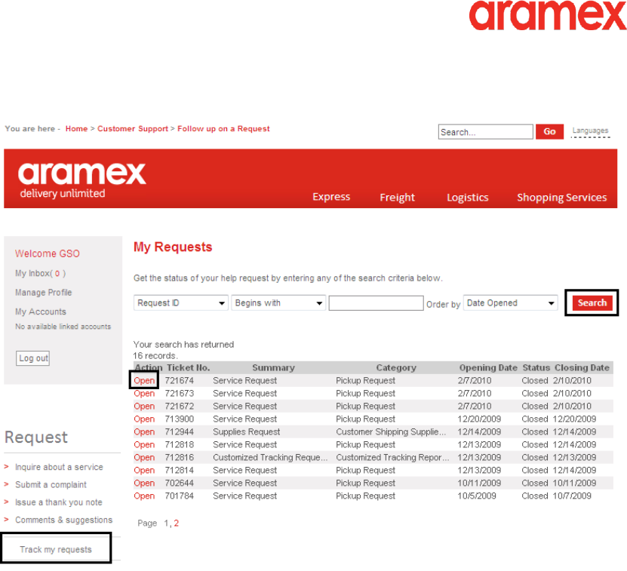Go to the Logistics section
Image resolution: width=627 pixels, height=571 pixels.
[x=468, y=198]
